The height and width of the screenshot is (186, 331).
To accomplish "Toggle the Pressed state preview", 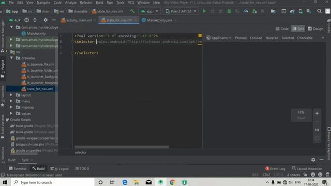I will (240, 38).
